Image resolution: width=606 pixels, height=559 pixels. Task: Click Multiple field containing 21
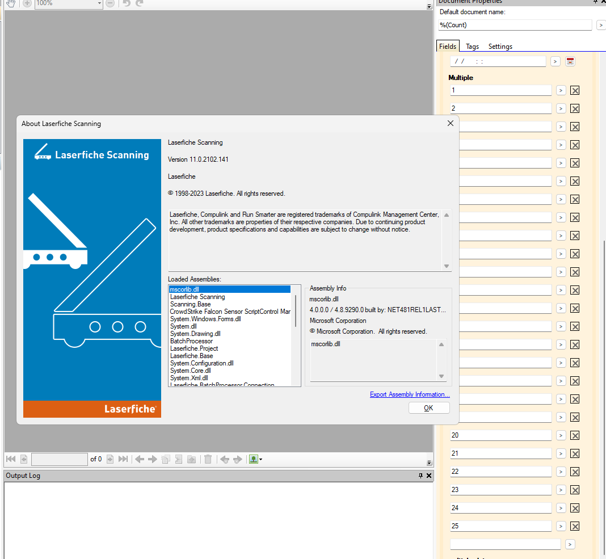501,453
